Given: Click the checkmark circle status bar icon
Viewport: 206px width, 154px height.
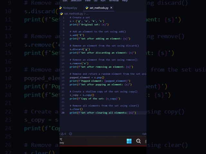Looking at the screenshot, I should pyautogui.click(x=70, y=134).
